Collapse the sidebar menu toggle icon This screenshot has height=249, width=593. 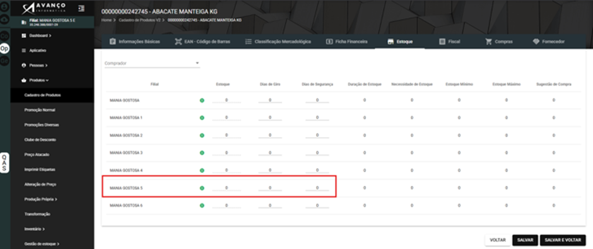tap(81, 8)
